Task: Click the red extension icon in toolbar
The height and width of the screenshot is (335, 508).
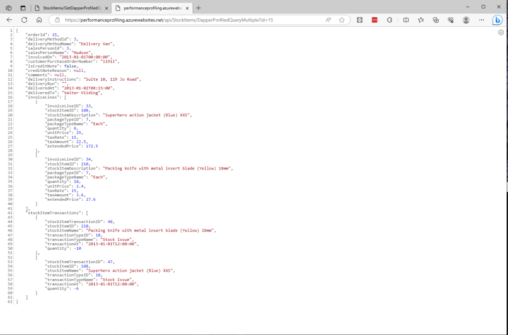Action: coord(375,20)
